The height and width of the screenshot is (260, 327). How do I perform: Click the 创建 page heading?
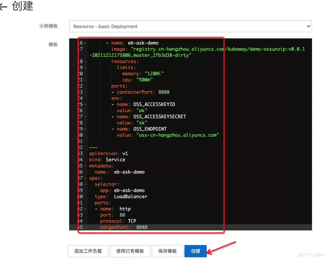[x=22, y=6]
